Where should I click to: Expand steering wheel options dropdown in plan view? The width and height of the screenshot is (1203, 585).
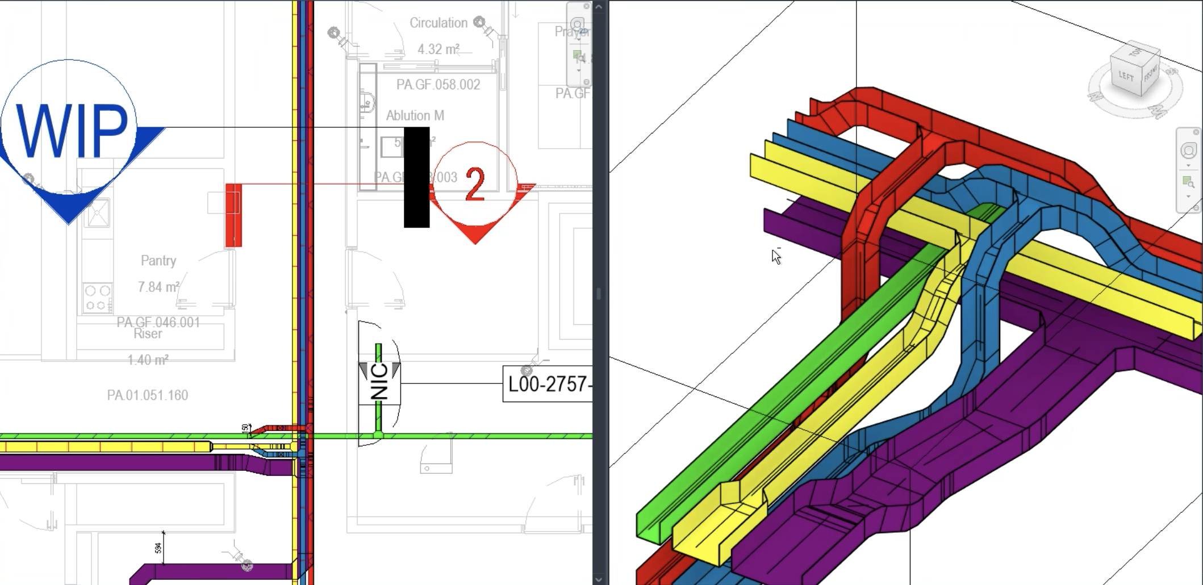tap(579, 40)
